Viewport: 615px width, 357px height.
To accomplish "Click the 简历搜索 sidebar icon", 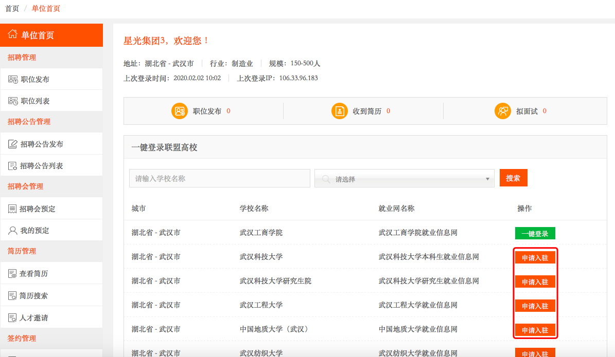I will [x=13, y=295].
